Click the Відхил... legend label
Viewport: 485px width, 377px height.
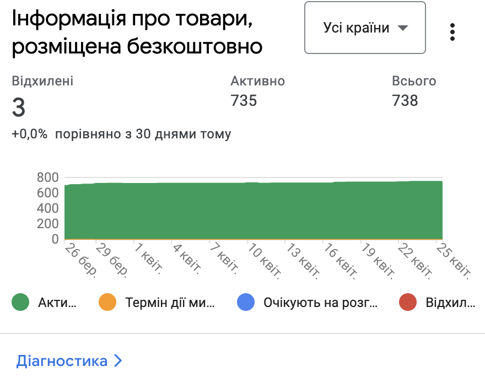click(x=450, y=302)
